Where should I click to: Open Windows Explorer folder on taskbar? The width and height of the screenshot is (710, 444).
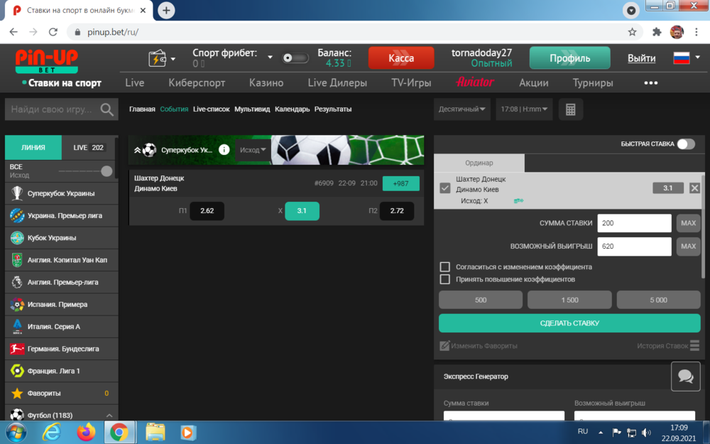(155, 433)
